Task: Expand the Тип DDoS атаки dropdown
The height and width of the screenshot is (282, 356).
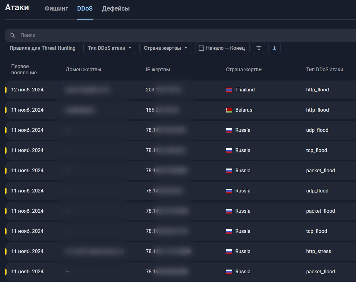Action: coord(110,48)
